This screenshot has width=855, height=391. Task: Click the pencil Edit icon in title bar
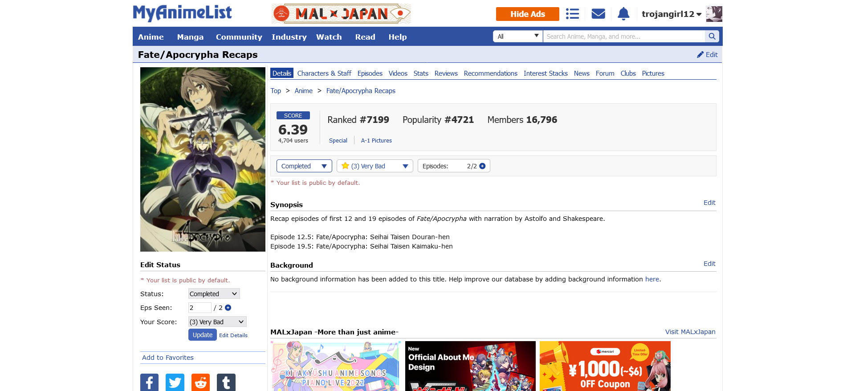click(707, 55)
